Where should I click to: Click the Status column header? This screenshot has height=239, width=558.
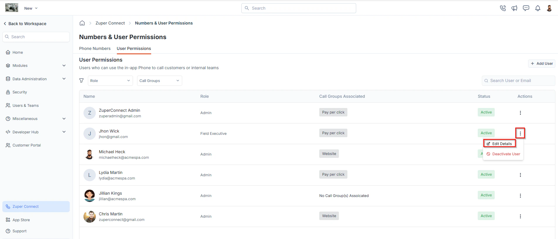pos(484,96)
